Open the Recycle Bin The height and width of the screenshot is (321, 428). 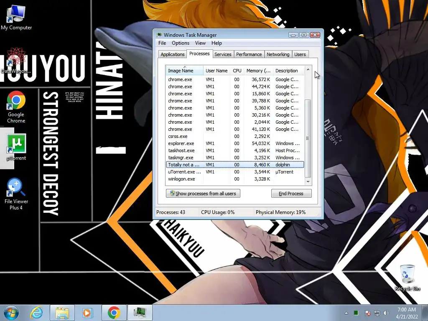[408, 278]
